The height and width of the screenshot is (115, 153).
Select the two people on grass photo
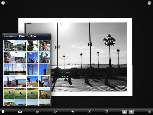(44, 93)
